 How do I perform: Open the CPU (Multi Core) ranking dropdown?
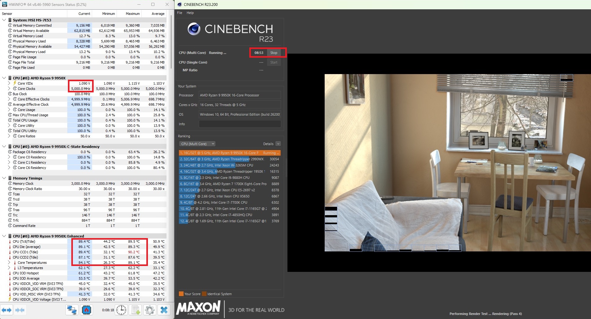coord(198,144)
